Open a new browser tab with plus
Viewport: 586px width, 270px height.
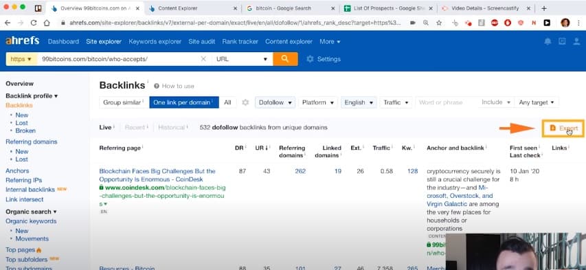click(x=544, y=8)
